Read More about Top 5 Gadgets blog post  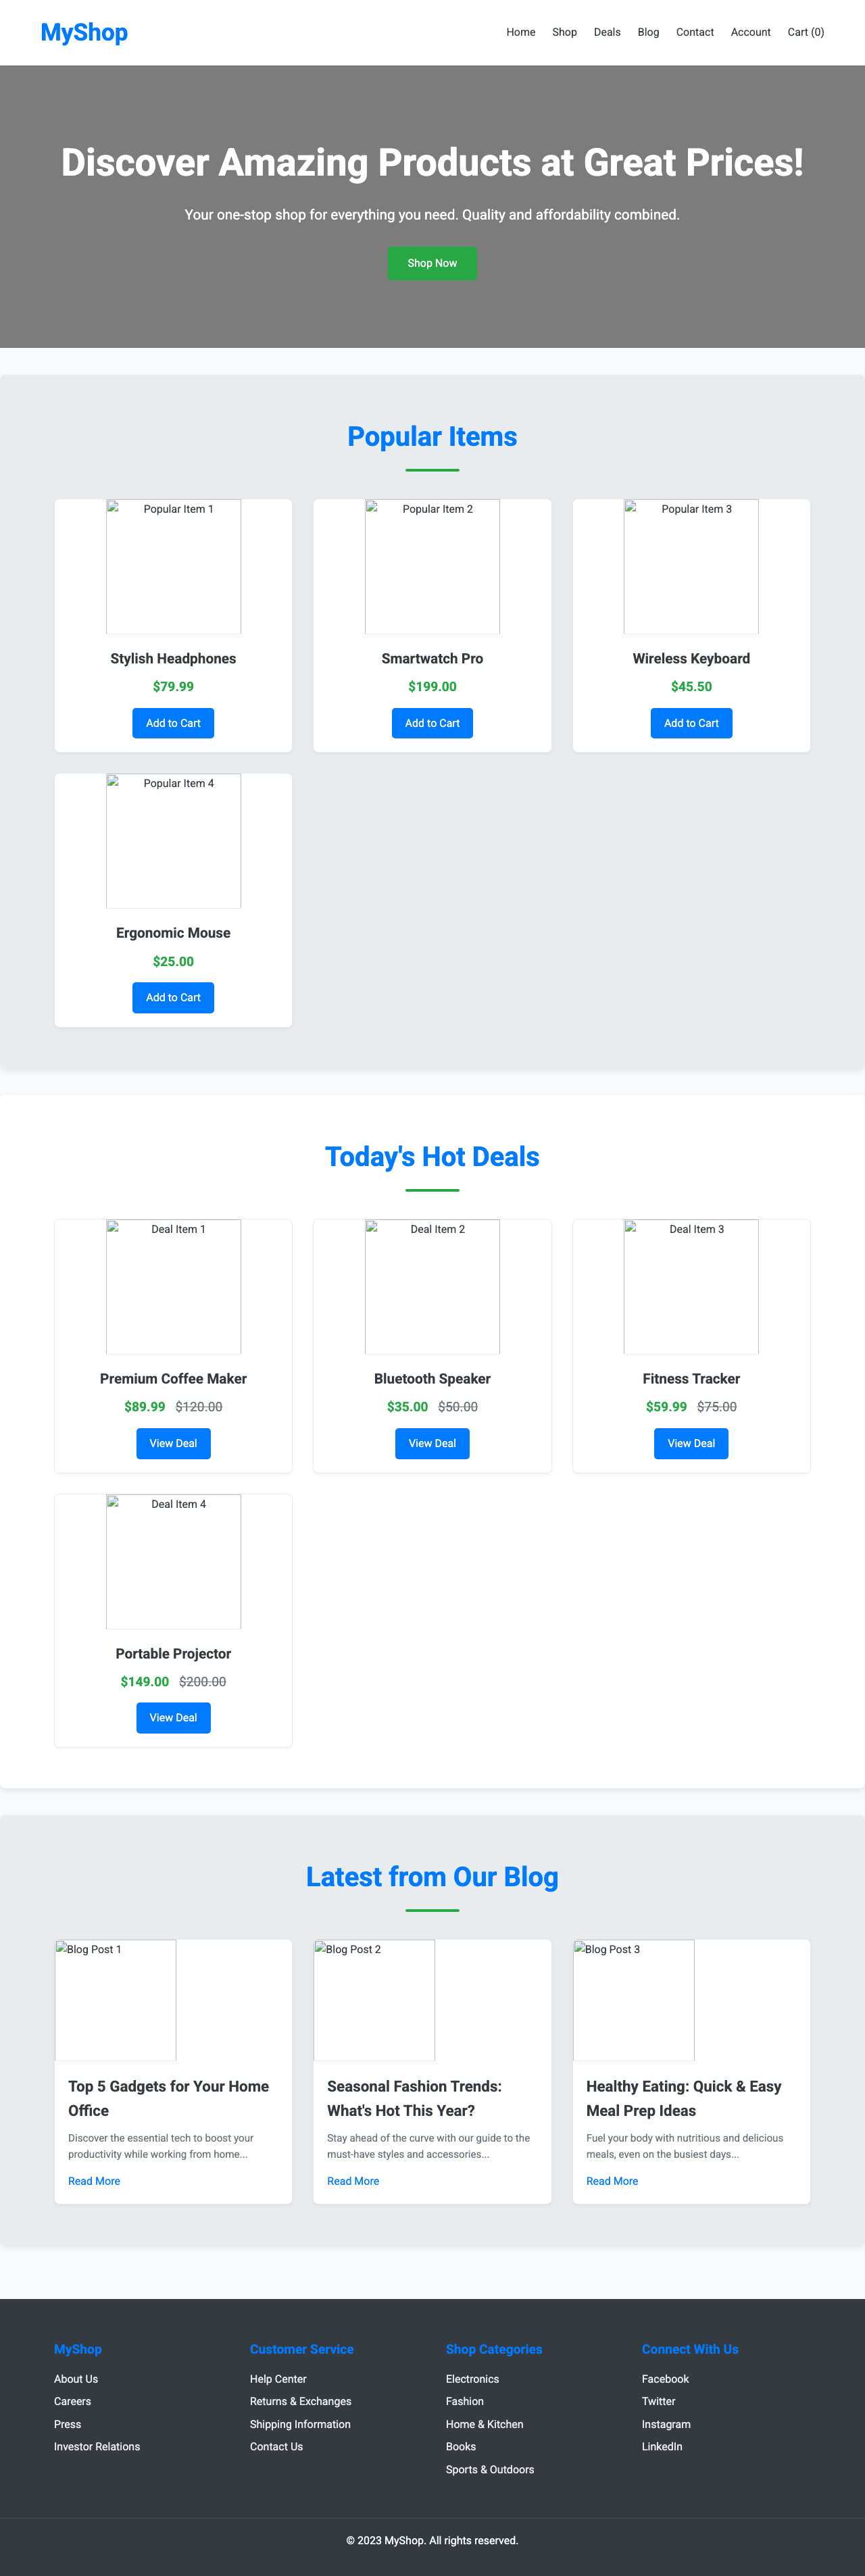tap(94, 2181)
